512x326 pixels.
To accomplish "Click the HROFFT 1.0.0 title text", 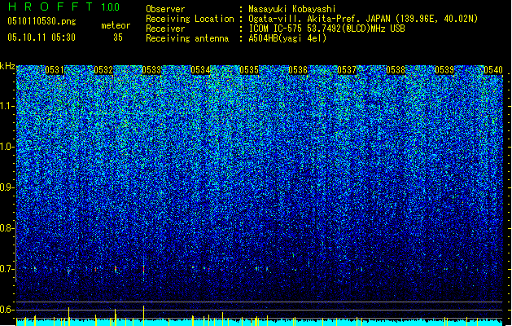I will coord(64,7).
